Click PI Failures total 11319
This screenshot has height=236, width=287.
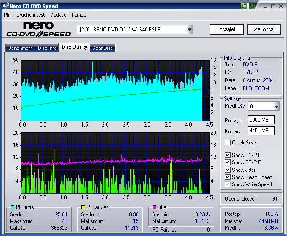(132, 228)
